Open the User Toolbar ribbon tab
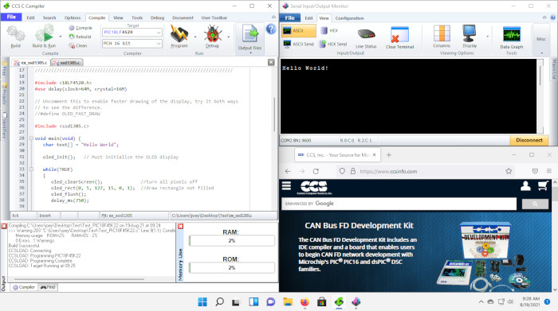Viewport: 558px width, 311px height. [214, 17]
